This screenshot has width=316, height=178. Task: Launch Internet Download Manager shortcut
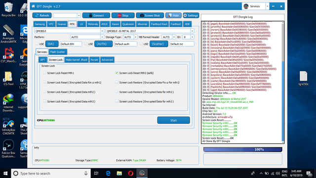pyautogui.click(x=8, y=103)
